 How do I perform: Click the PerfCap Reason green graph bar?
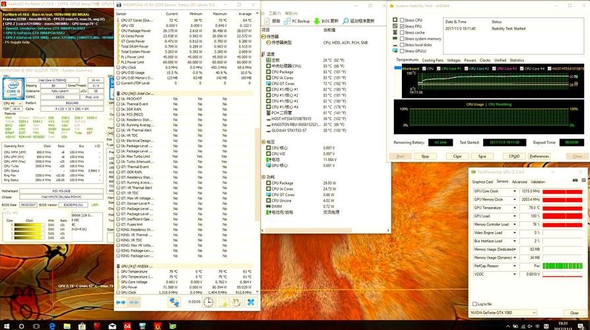coord(562,266)
